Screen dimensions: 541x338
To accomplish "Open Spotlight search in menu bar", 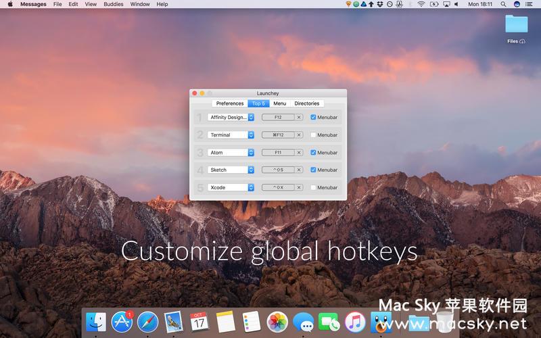I will [x=503, y=4].
